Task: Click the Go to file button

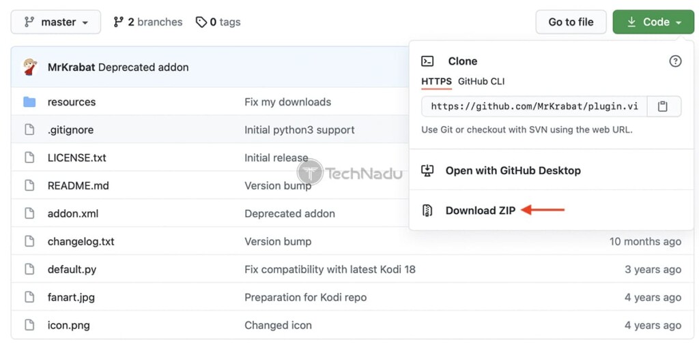Action: 571,22
